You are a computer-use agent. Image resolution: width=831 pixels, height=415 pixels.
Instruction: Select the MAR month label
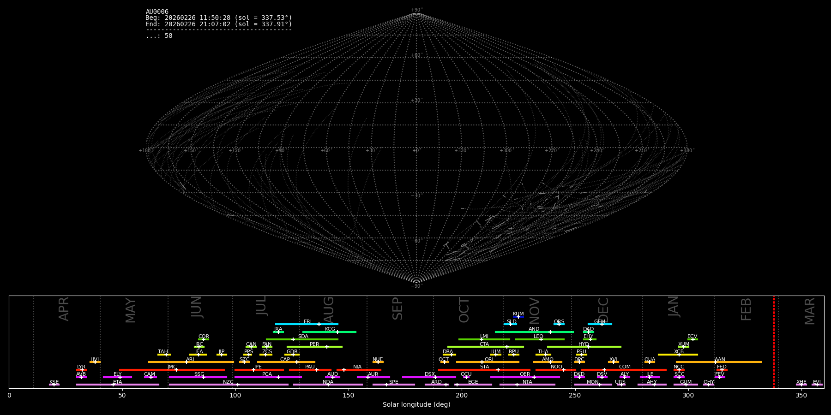pos(810,311)
